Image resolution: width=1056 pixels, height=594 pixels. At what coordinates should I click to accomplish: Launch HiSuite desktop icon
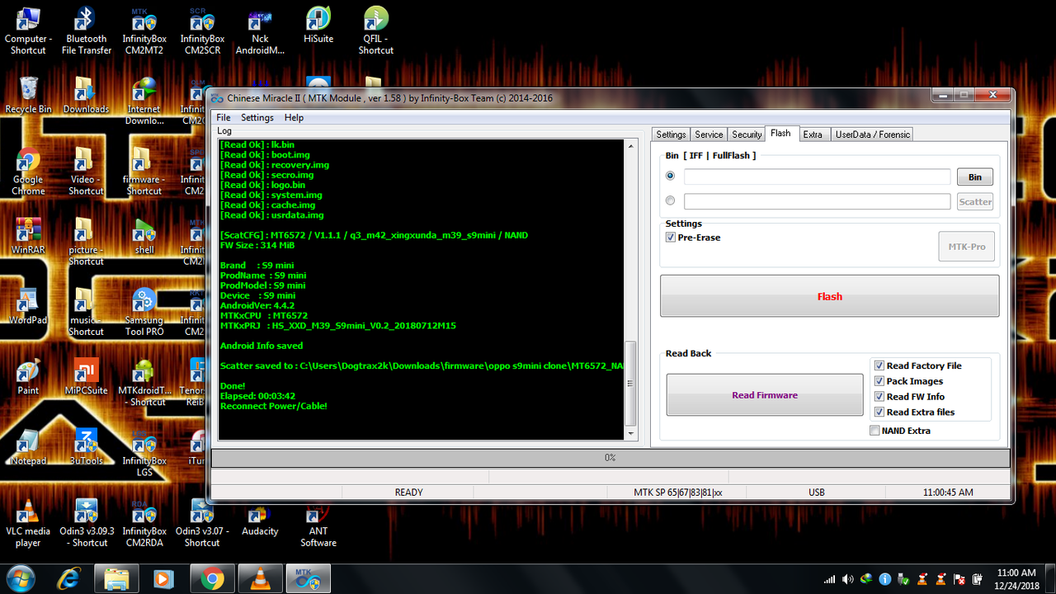click(x=318, y=26)
